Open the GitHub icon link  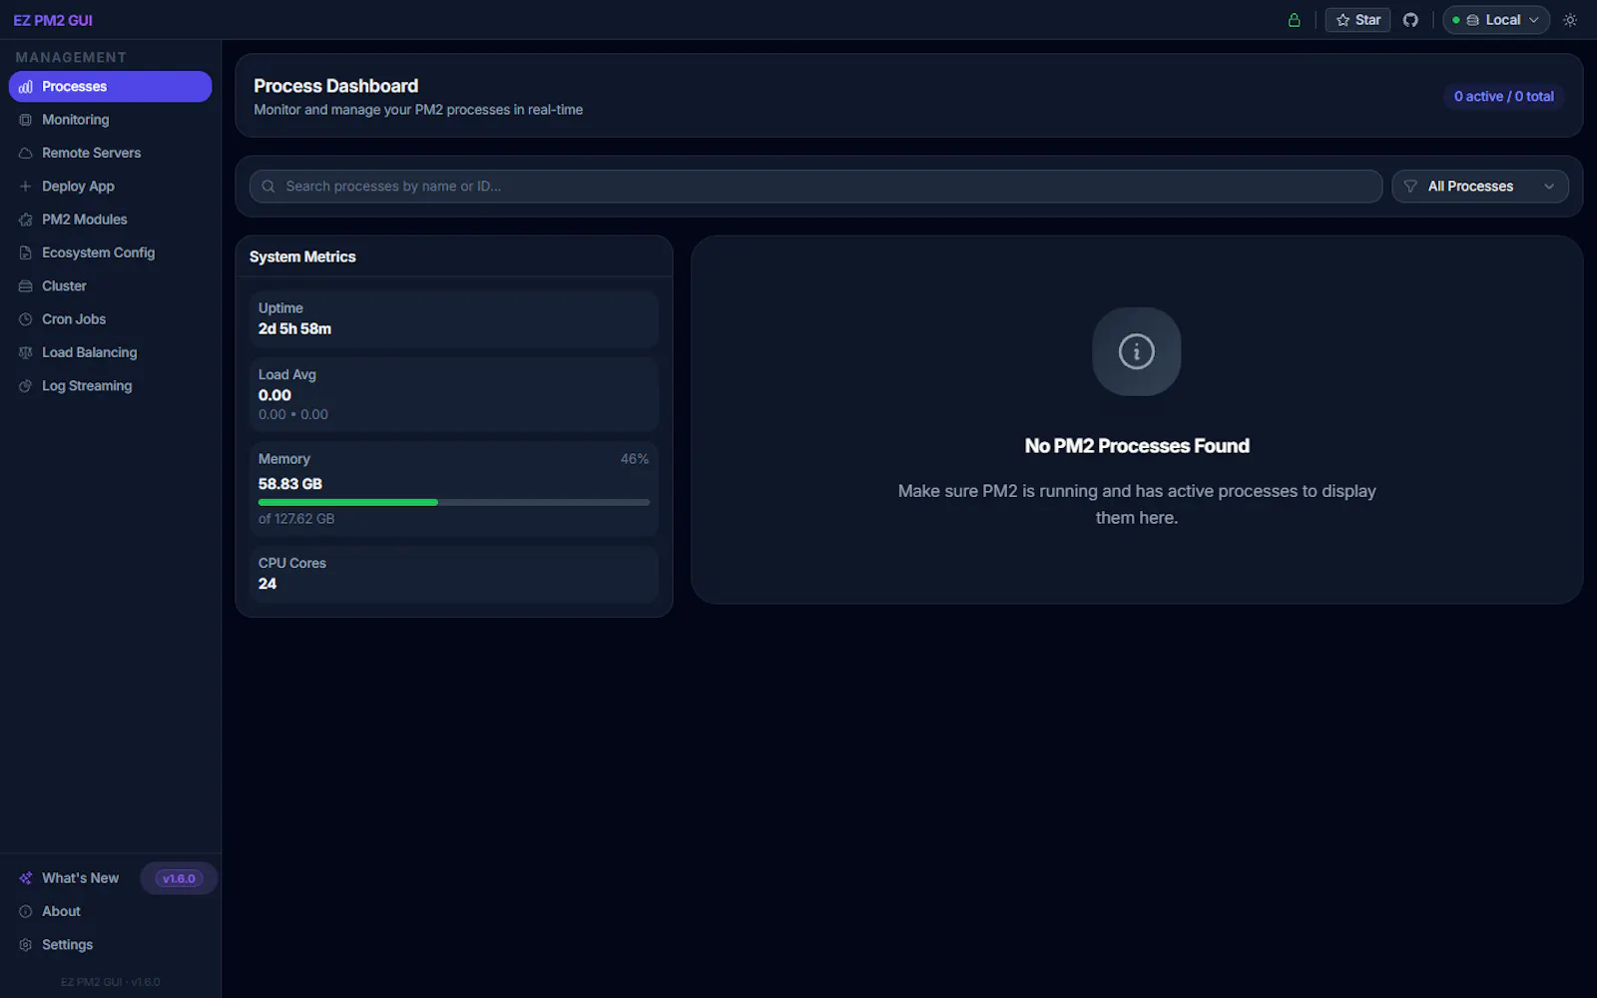(1410, 20)
